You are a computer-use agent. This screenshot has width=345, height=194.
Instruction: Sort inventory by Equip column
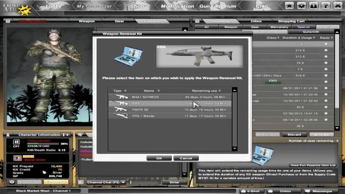(x=326, y=38)
